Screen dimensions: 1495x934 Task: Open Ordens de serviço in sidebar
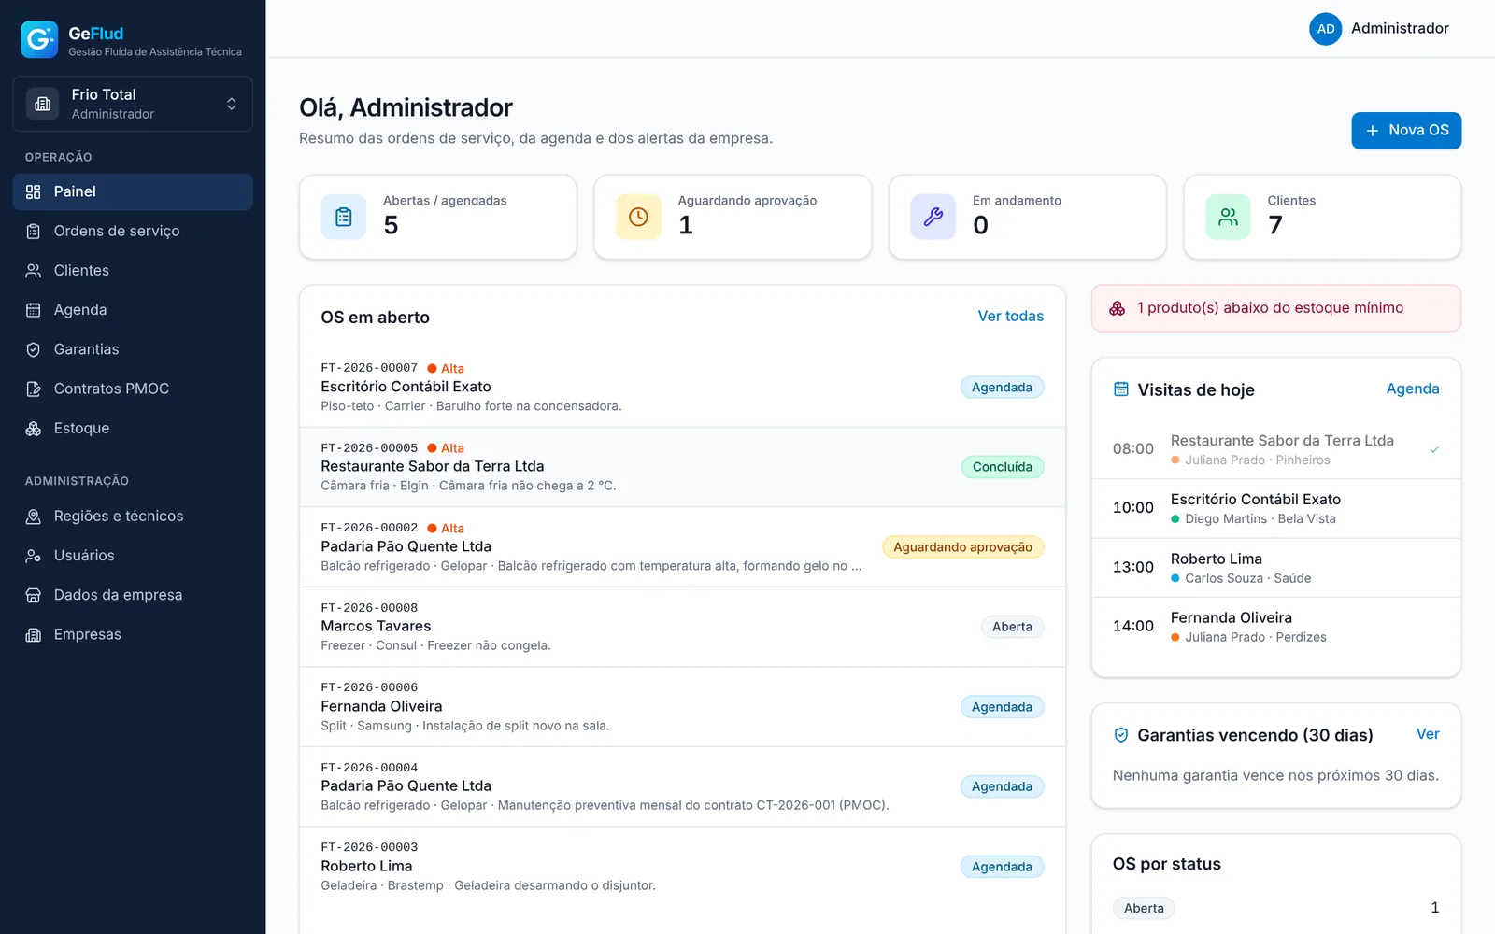[x=133, y=231]
